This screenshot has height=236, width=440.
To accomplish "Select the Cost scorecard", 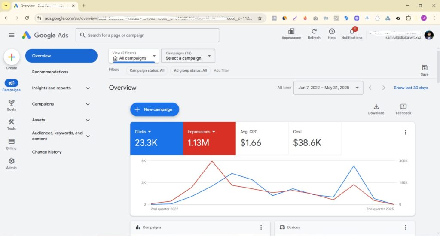I will click(315, 139).
